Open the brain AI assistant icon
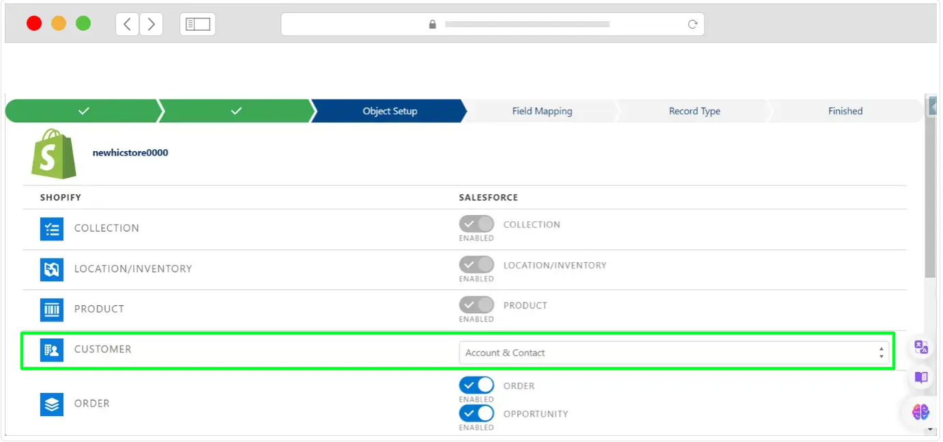 [x=921, y=412]
